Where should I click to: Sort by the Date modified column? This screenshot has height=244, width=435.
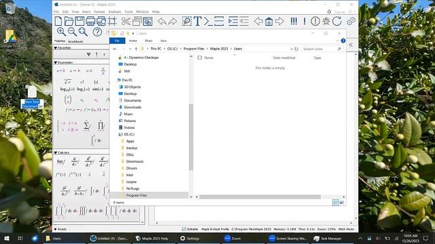point(284,58)
